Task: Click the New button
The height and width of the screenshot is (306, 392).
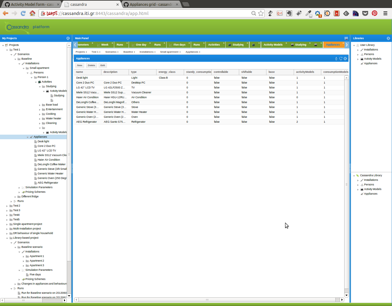Action: 80,65
